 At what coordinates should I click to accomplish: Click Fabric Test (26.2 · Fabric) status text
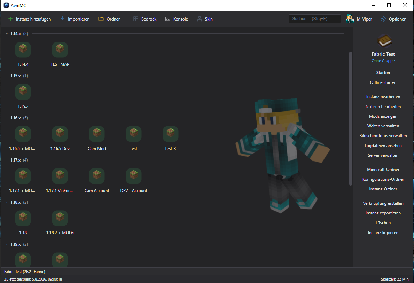[25, 272]
